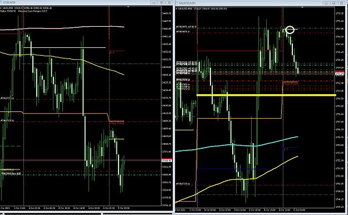
Task: Click the S1 label in XAUUSD chart
Action: tap(286, 149)
